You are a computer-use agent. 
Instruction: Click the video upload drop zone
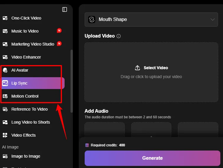point(151,72)
